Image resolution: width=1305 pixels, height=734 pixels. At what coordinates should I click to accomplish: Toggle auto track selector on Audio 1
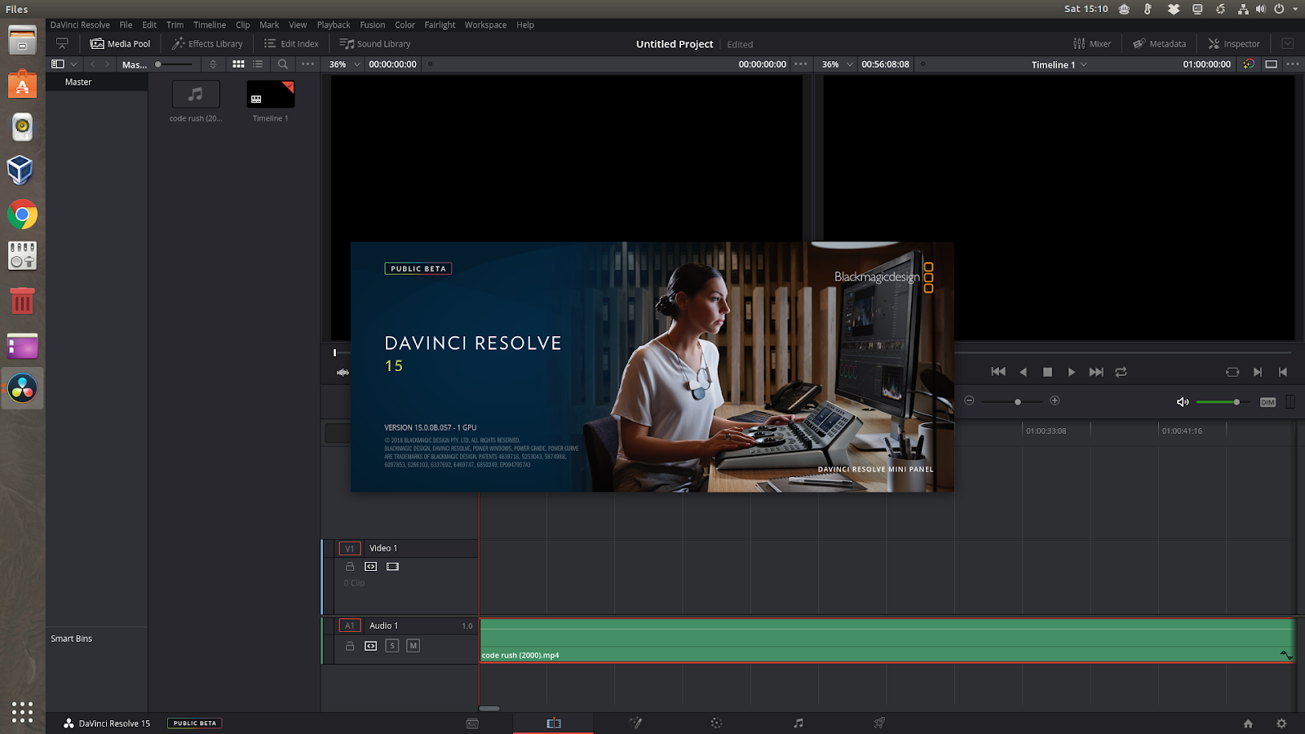click(371, 646)
